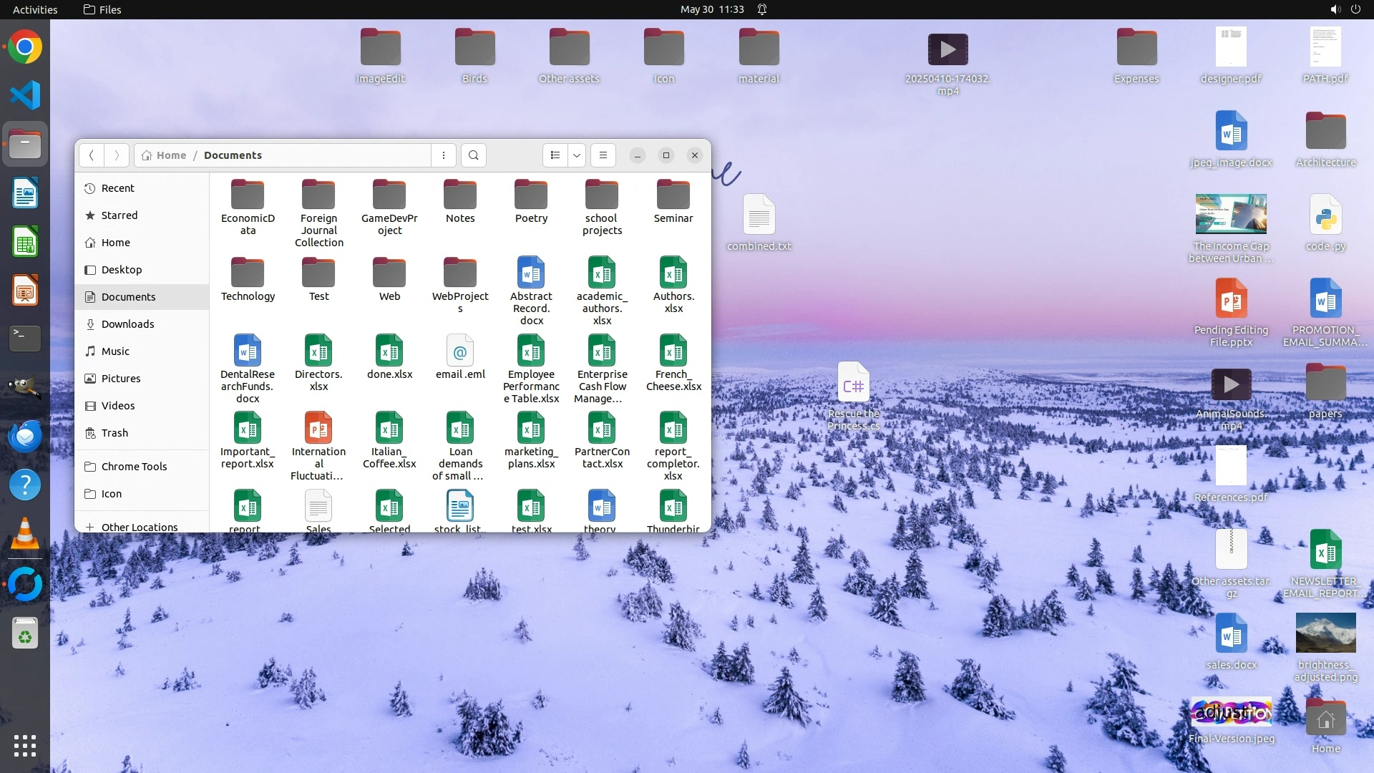Click the search icon in Files toolbar
1374x773 pixels.
[473, 155]
